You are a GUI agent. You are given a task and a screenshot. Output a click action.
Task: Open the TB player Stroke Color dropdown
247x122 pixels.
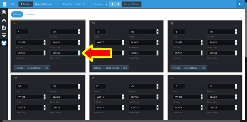click(x=144, y=42)
